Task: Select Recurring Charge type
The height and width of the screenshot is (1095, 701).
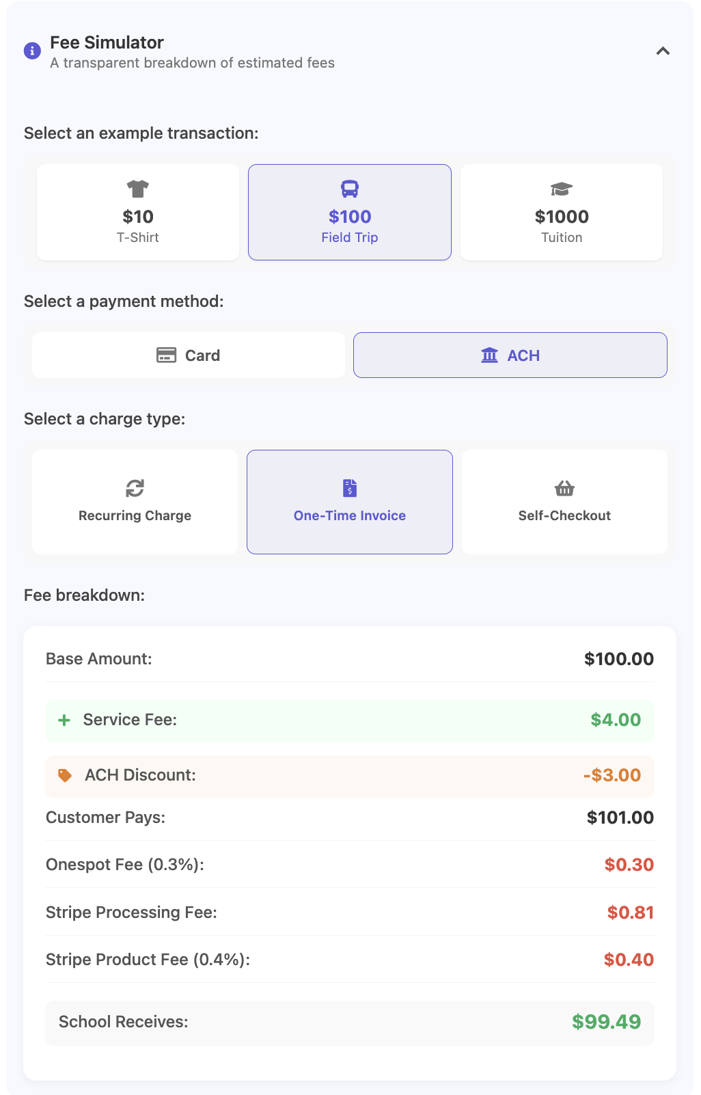Action: coord(135,502)
